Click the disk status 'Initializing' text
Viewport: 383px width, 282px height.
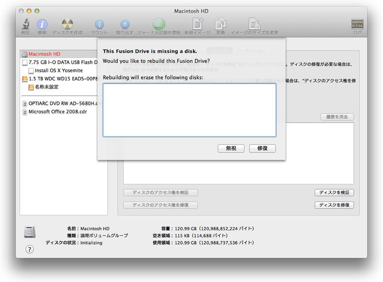click(x=91, y=243)
